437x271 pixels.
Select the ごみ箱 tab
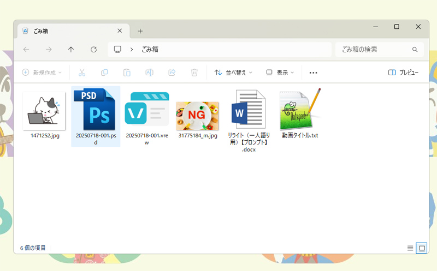pyautogui.click(x=66, y=31)
